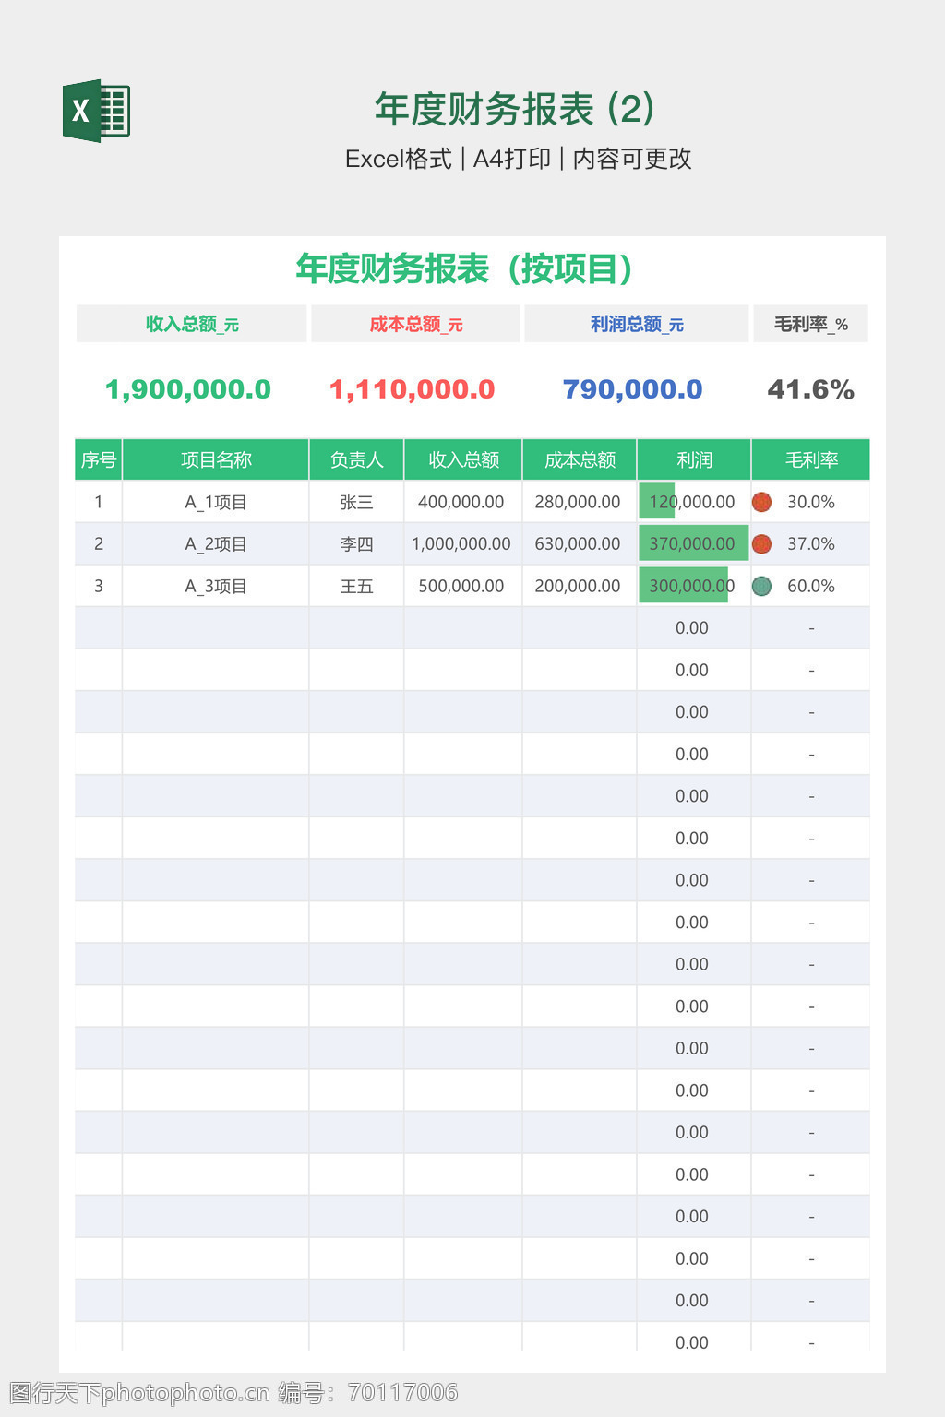Select the 收入总额_元 summary header
Viewport: 945px width, 1417px height.
[191, 324]
